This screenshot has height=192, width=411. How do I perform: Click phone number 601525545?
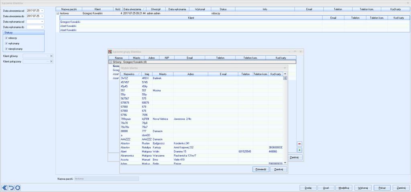pos(245,151)
